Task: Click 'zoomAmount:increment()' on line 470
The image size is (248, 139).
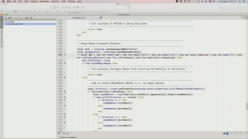Action: tap(118, 103)
